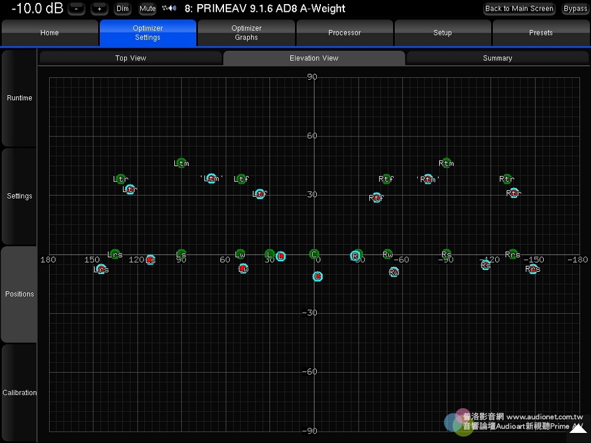The image size is (591, 443).
Task: Select the green Rtm speaker marker
Action: (446, 162)
